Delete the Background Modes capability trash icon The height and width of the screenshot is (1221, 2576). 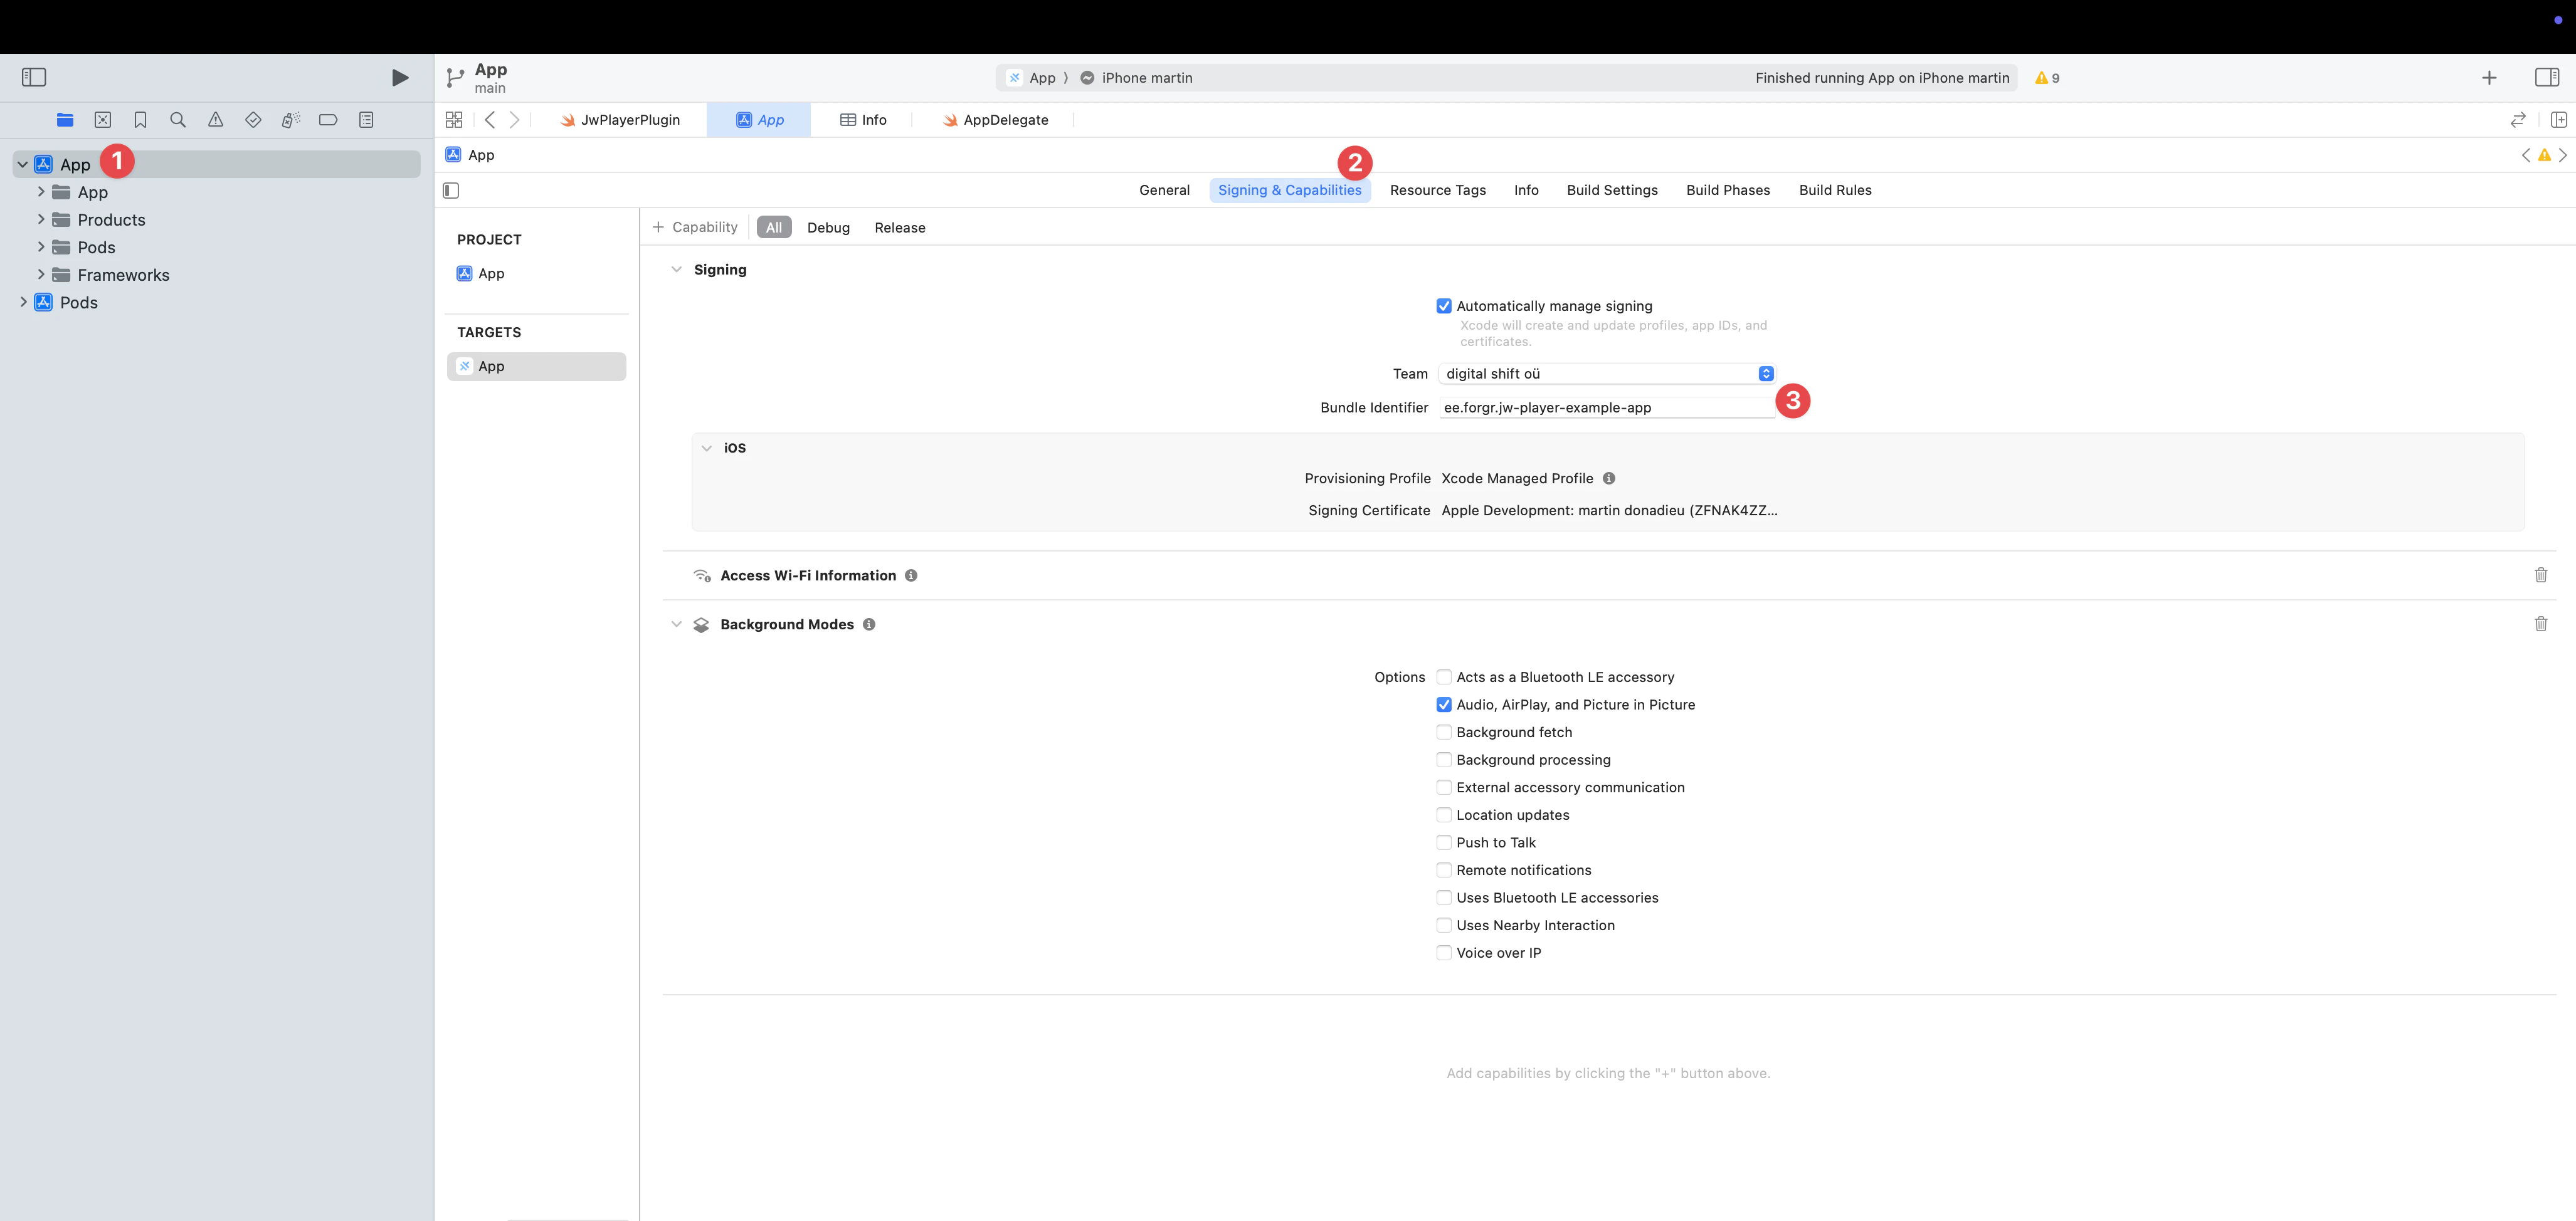coord(2540,624)
